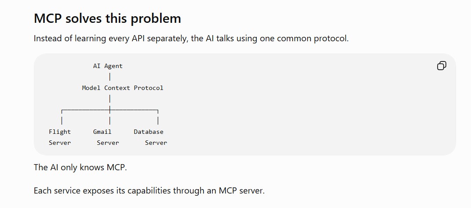The height and width of the screenshot is (208, 471).
Task: Select the "Flight" label in the diagram
Action: [60, 132]
